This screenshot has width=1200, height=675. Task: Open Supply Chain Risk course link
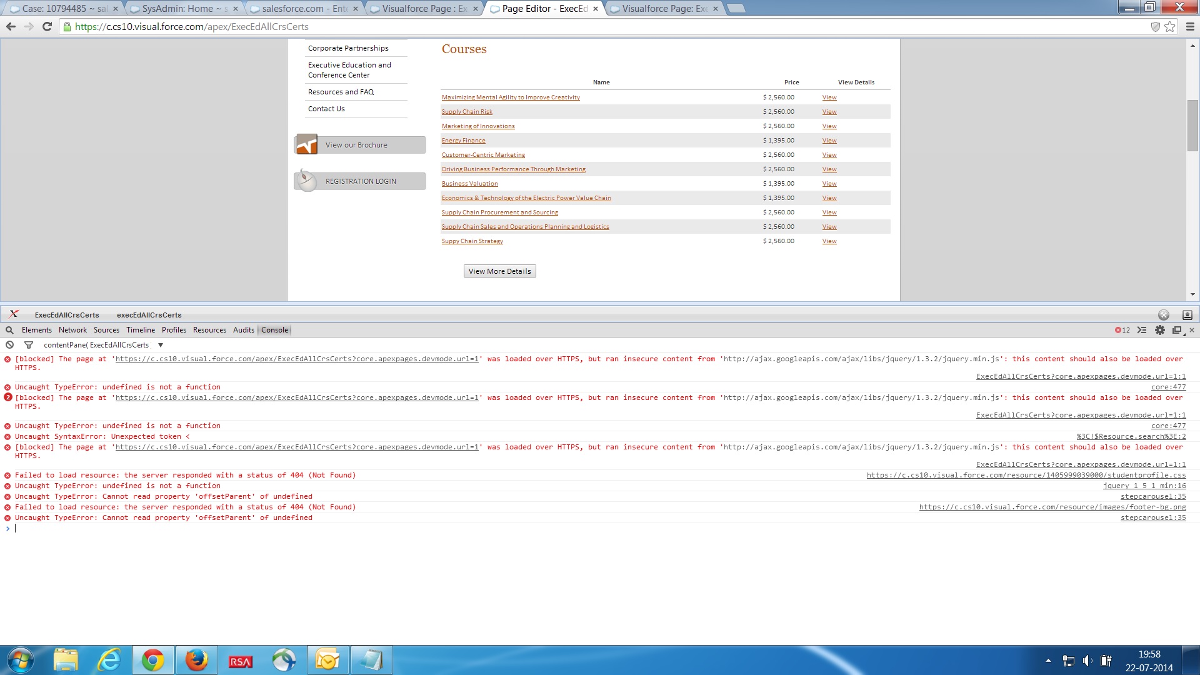(467, 112)
